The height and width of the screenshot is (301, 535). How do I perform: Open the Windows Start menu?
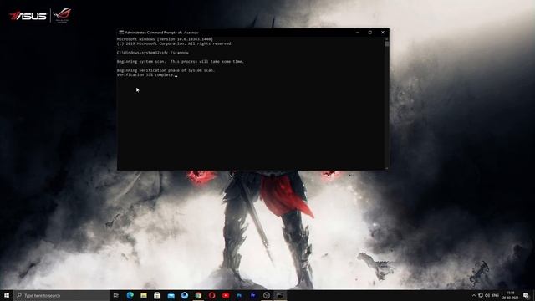7,295
